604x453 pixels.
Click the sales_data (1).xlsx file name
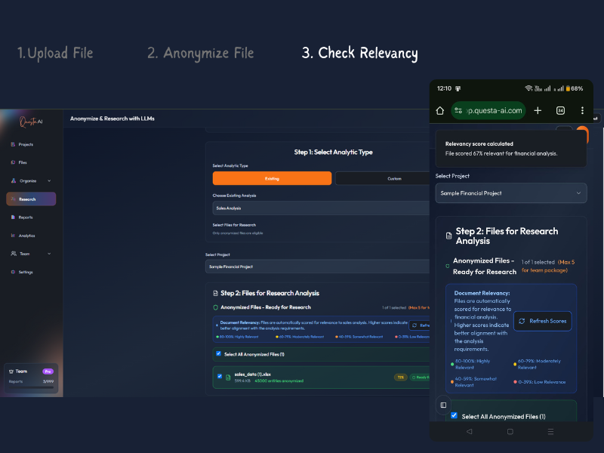(x=252, y=374)
